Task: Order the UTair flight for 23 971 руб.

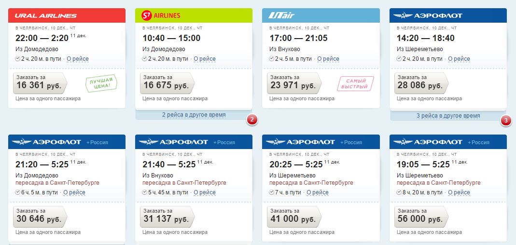Action: 294,83
